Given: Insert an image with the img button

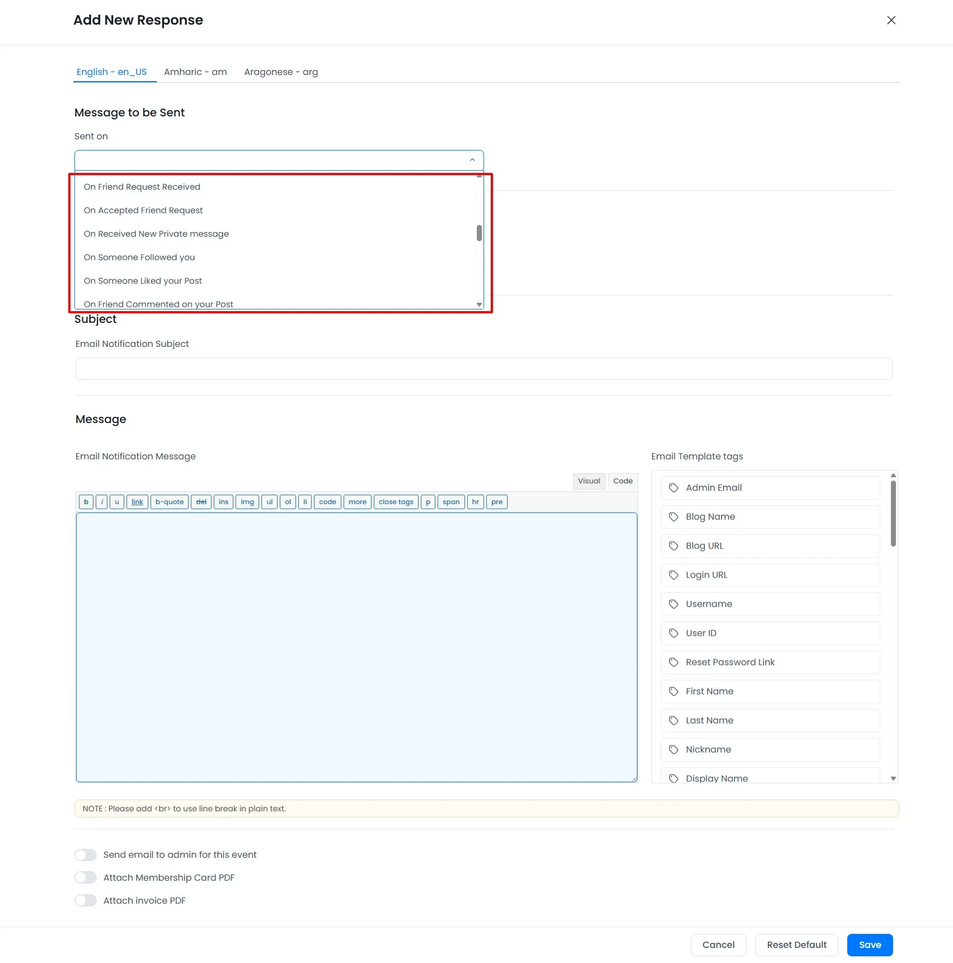Looking at the screenshot, I should 247,502.
